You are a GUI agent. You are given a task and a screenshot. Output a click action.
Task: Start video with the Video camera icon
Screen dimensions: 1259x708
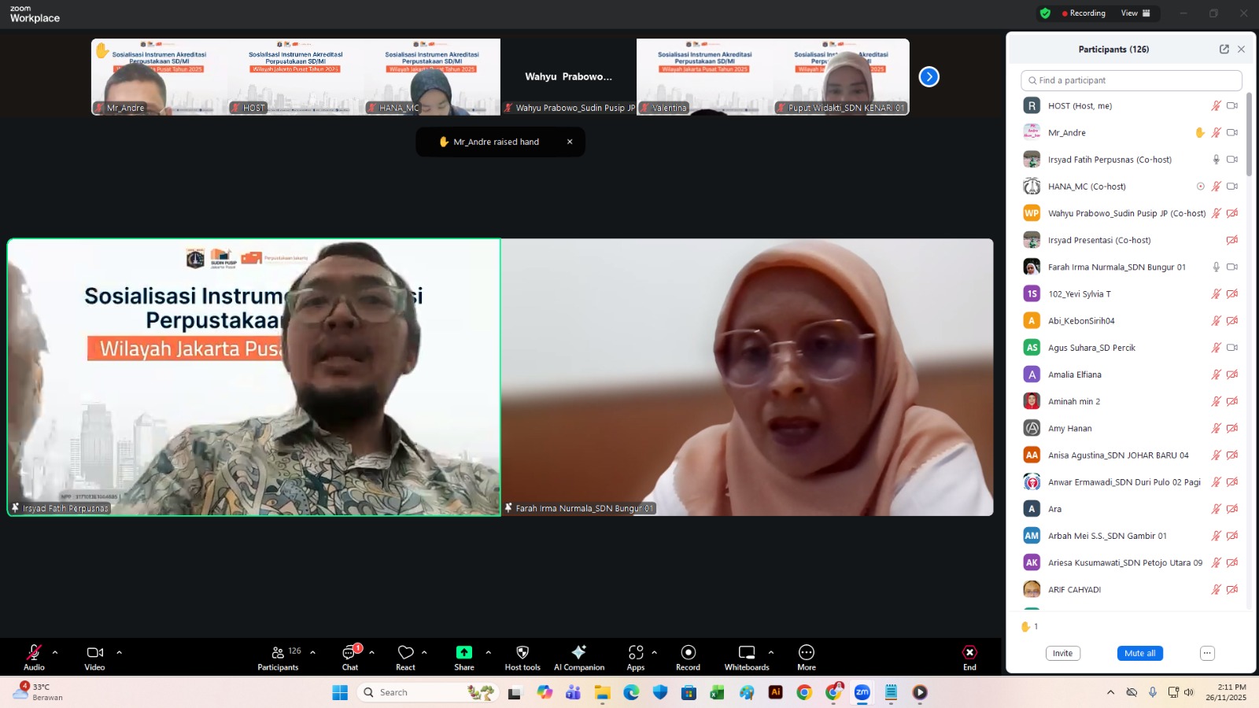click(x=94, y=653)
